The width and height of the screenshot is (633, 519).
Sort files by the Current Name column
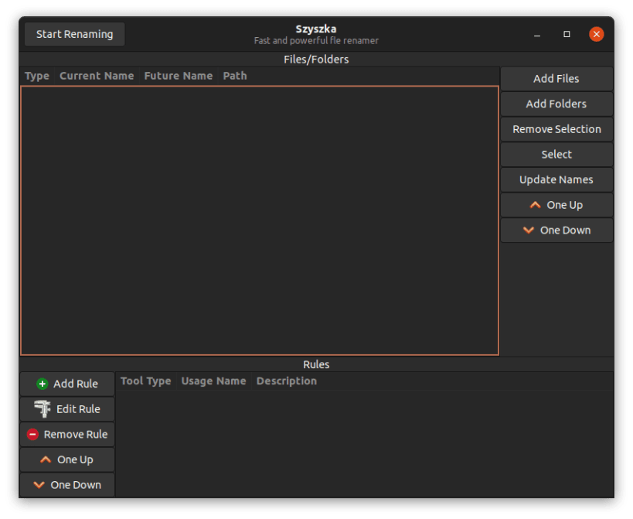(96, 75)
